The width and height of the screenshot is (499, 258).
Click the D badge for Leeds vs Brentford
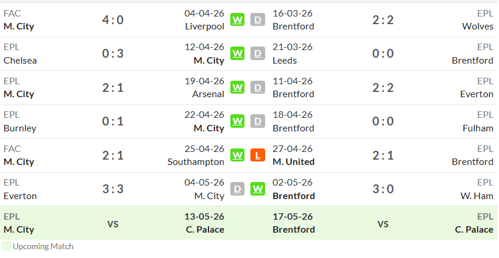tap(258, 54)
